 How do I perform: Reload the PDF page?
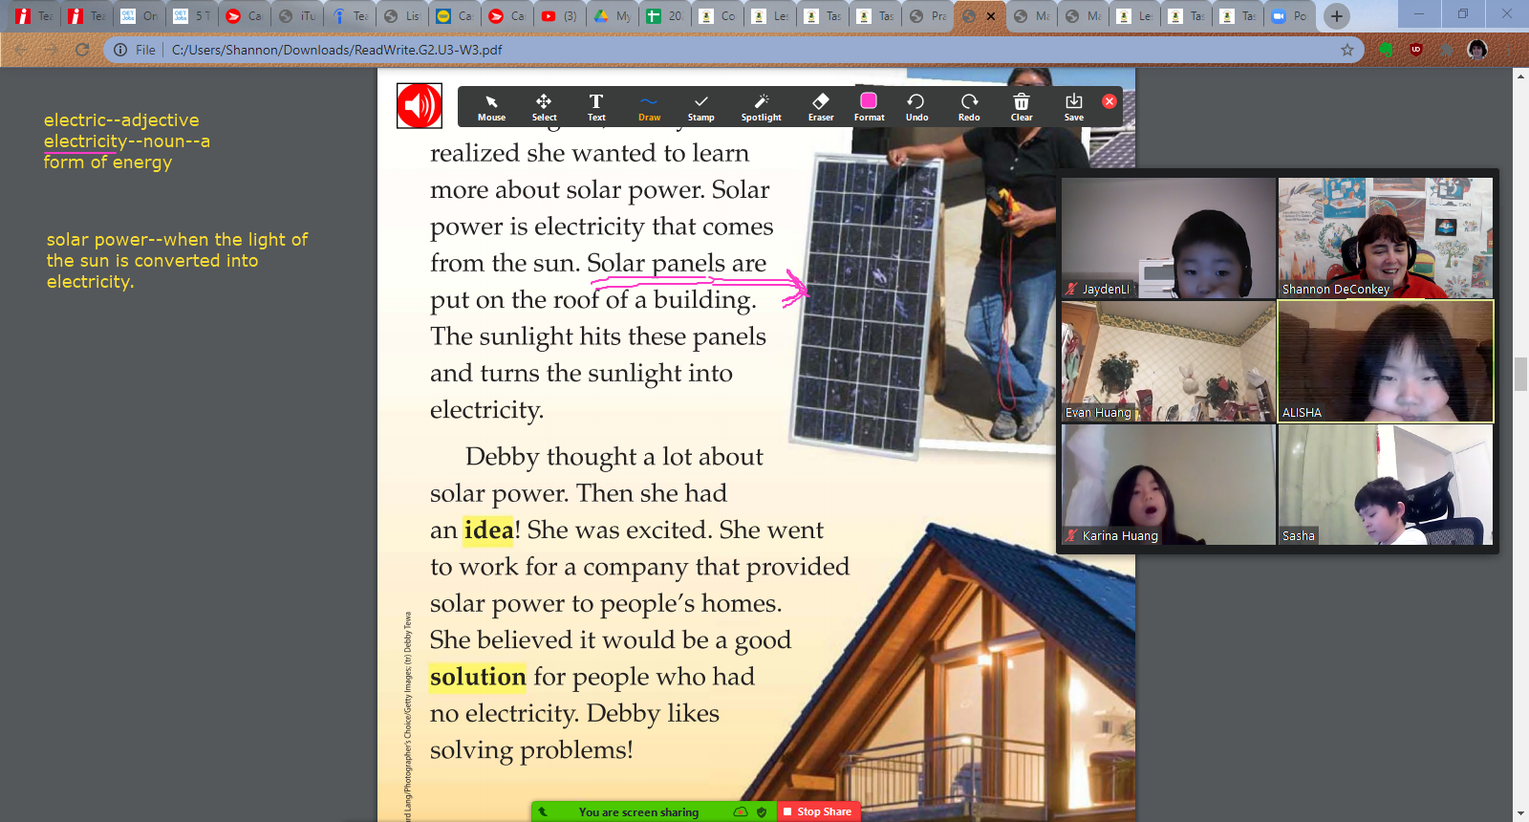point(82,50)
